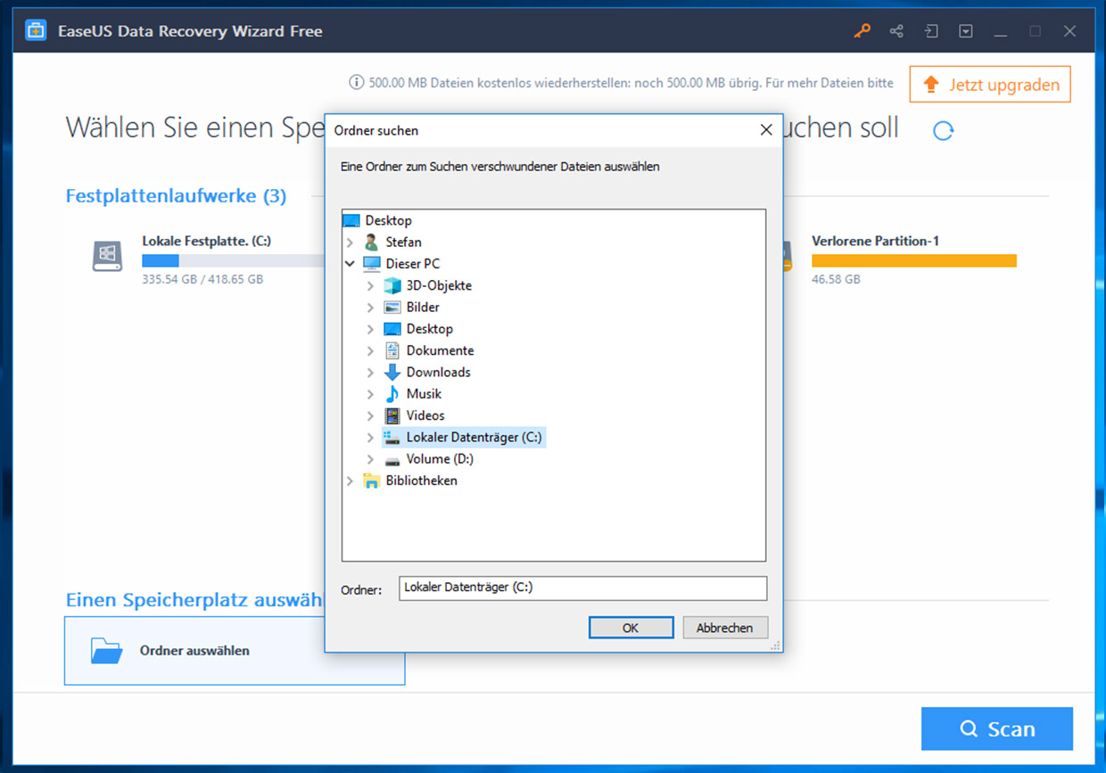Open the license key activation icon

862,31
